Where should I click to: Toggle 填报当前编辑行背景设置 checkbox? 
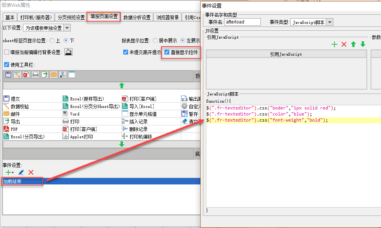6,52
